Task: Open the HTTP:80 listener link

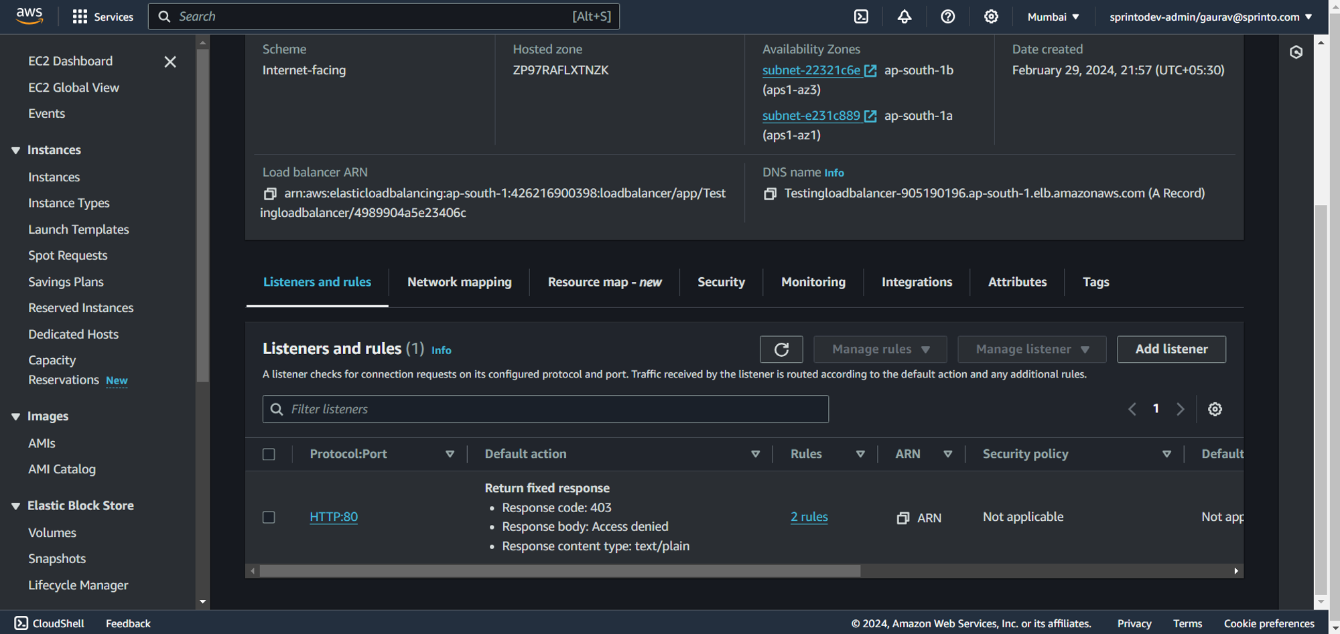Action: (334, 517)
